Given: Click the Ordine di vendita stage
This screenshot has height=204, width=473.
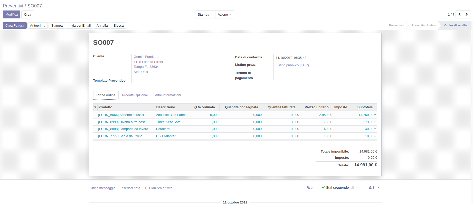Looking at the screenshot, I should 456,25.
